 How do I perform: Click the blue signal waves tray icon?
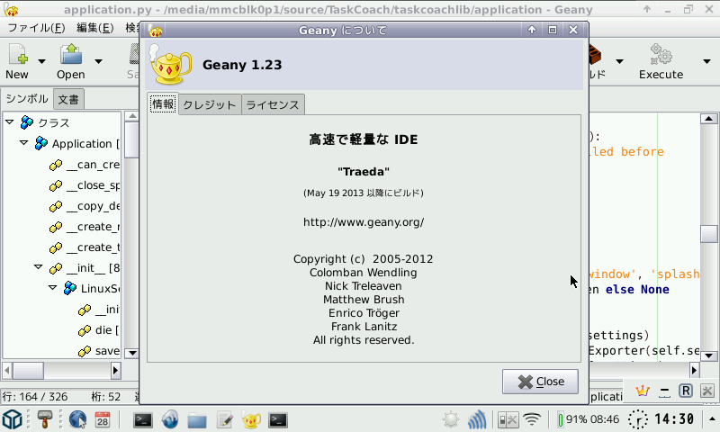click(477, 419)
